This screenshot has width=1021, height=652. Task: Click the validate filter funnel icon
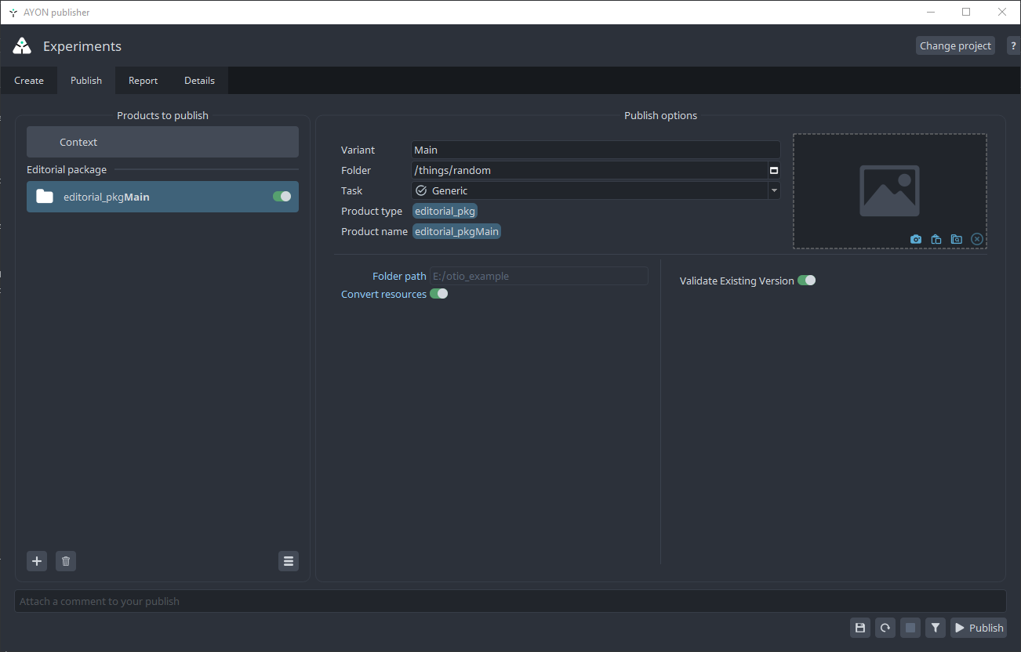point(936,628)
